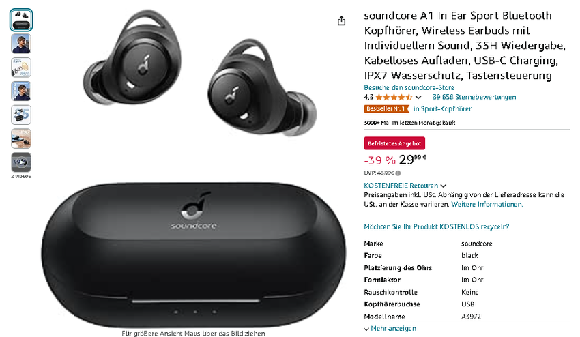Screen dimensions: 580x337
Task: Click the Bestseller Nr. 1 badge
Action: click(x=386, y=108)
